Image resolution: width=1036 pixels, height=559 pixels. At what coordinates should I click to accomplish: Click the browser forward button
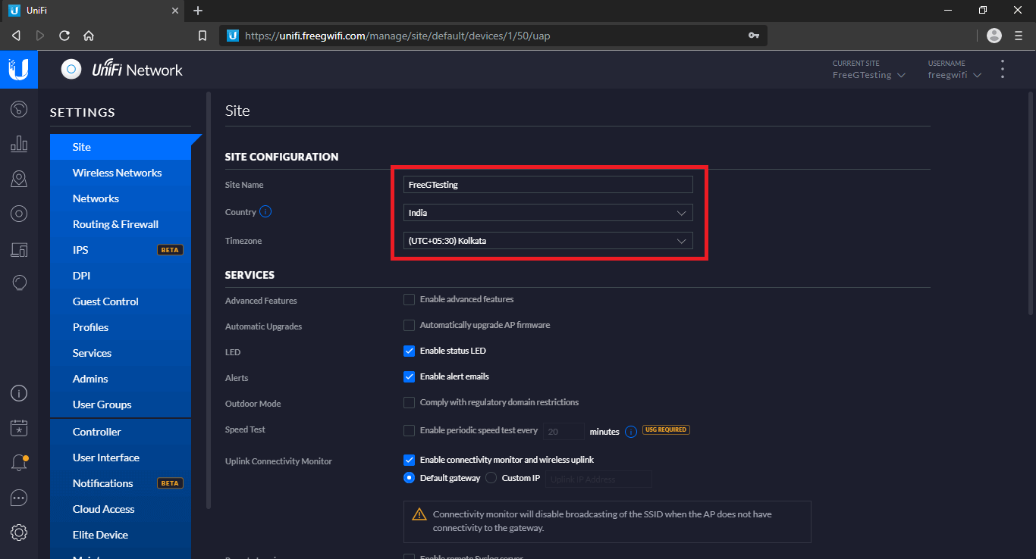pyautogui.click(x=40, y=36)
